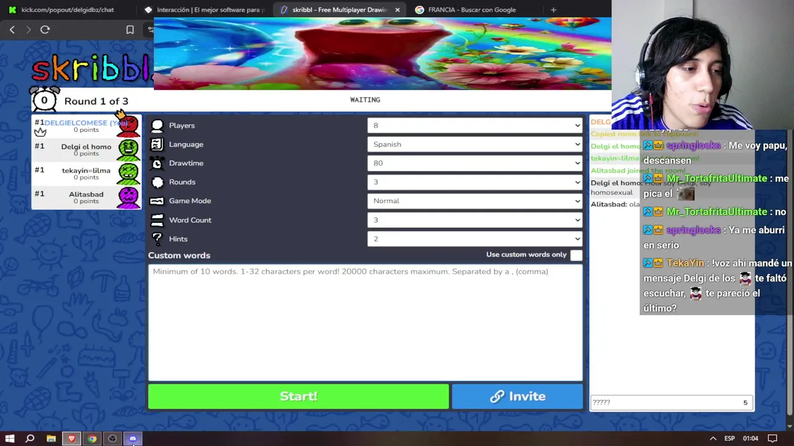Select the skribbl browser tab
The width and height of the screenshot is (794, 446).
click(x=339, y=10)
